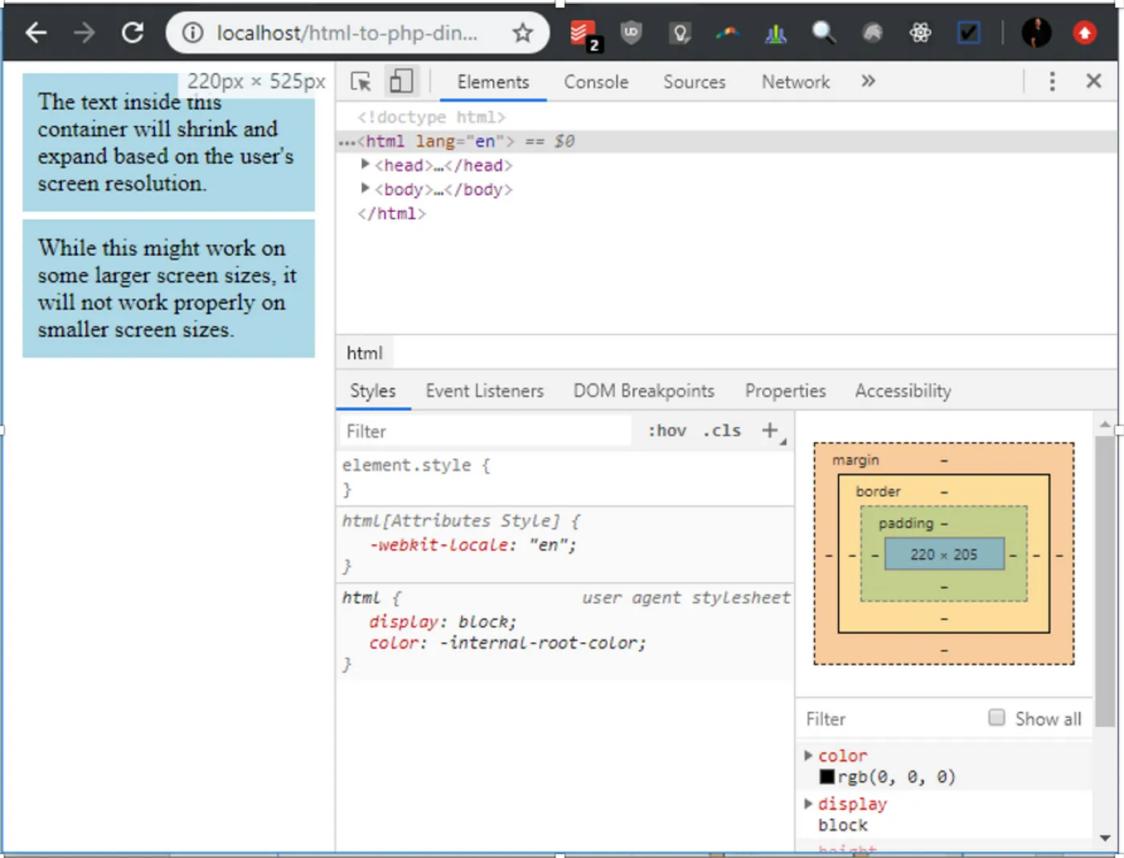1124x858 pixels.
Task: Show more DevTools tabs chevron
Action: pos(868,81)
